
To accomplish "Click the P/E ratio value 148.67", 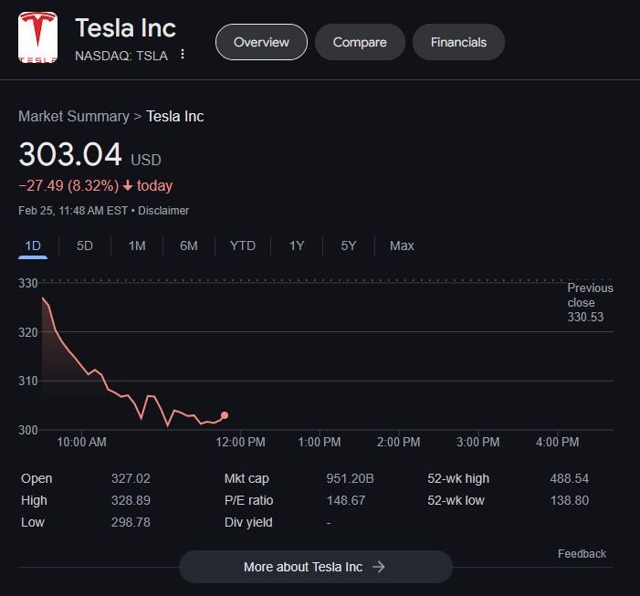I will click(x=346, y=500).
